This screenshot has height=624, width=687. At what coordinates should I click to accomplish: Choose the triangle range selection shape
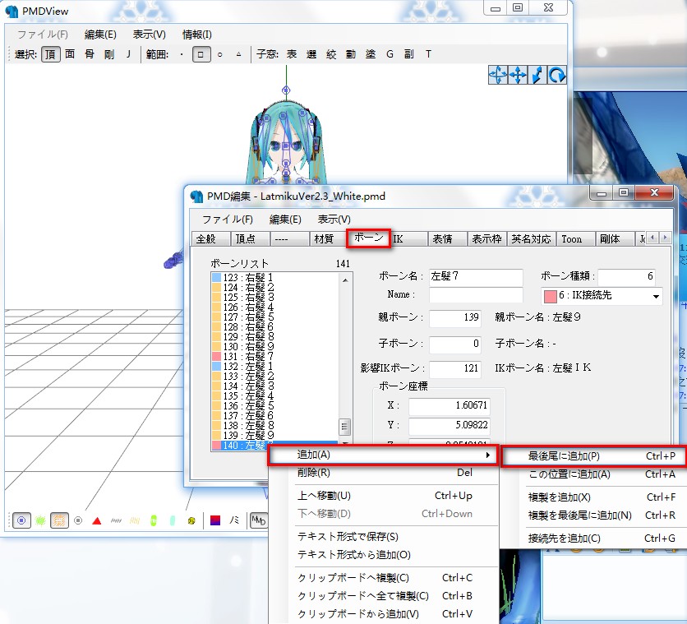tap(239, 54)
